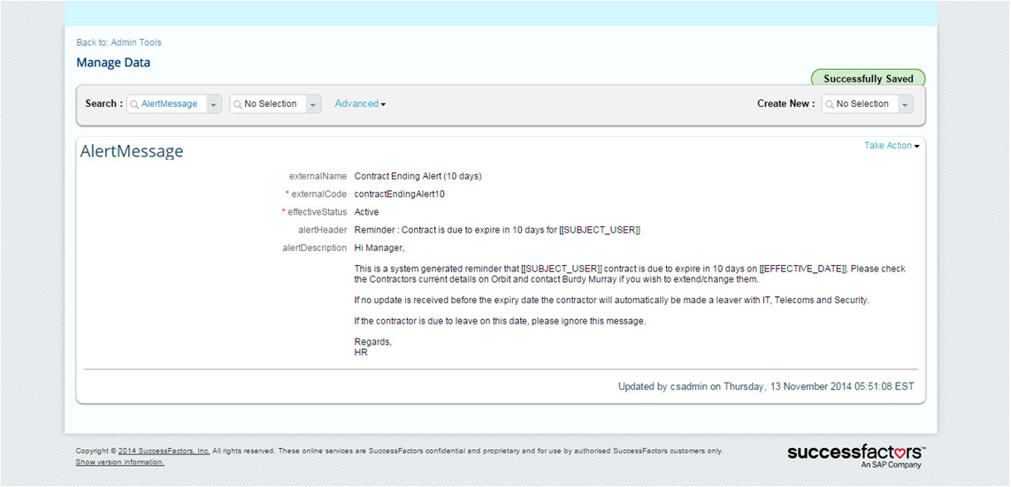Click the AlertMessage search input field
Viewport: 1011px width, 487px height.
tap(169, 103)
